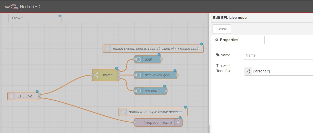Click the gear icon on Properties tab
Screen dimensions: 313x133
coord(217,40)
